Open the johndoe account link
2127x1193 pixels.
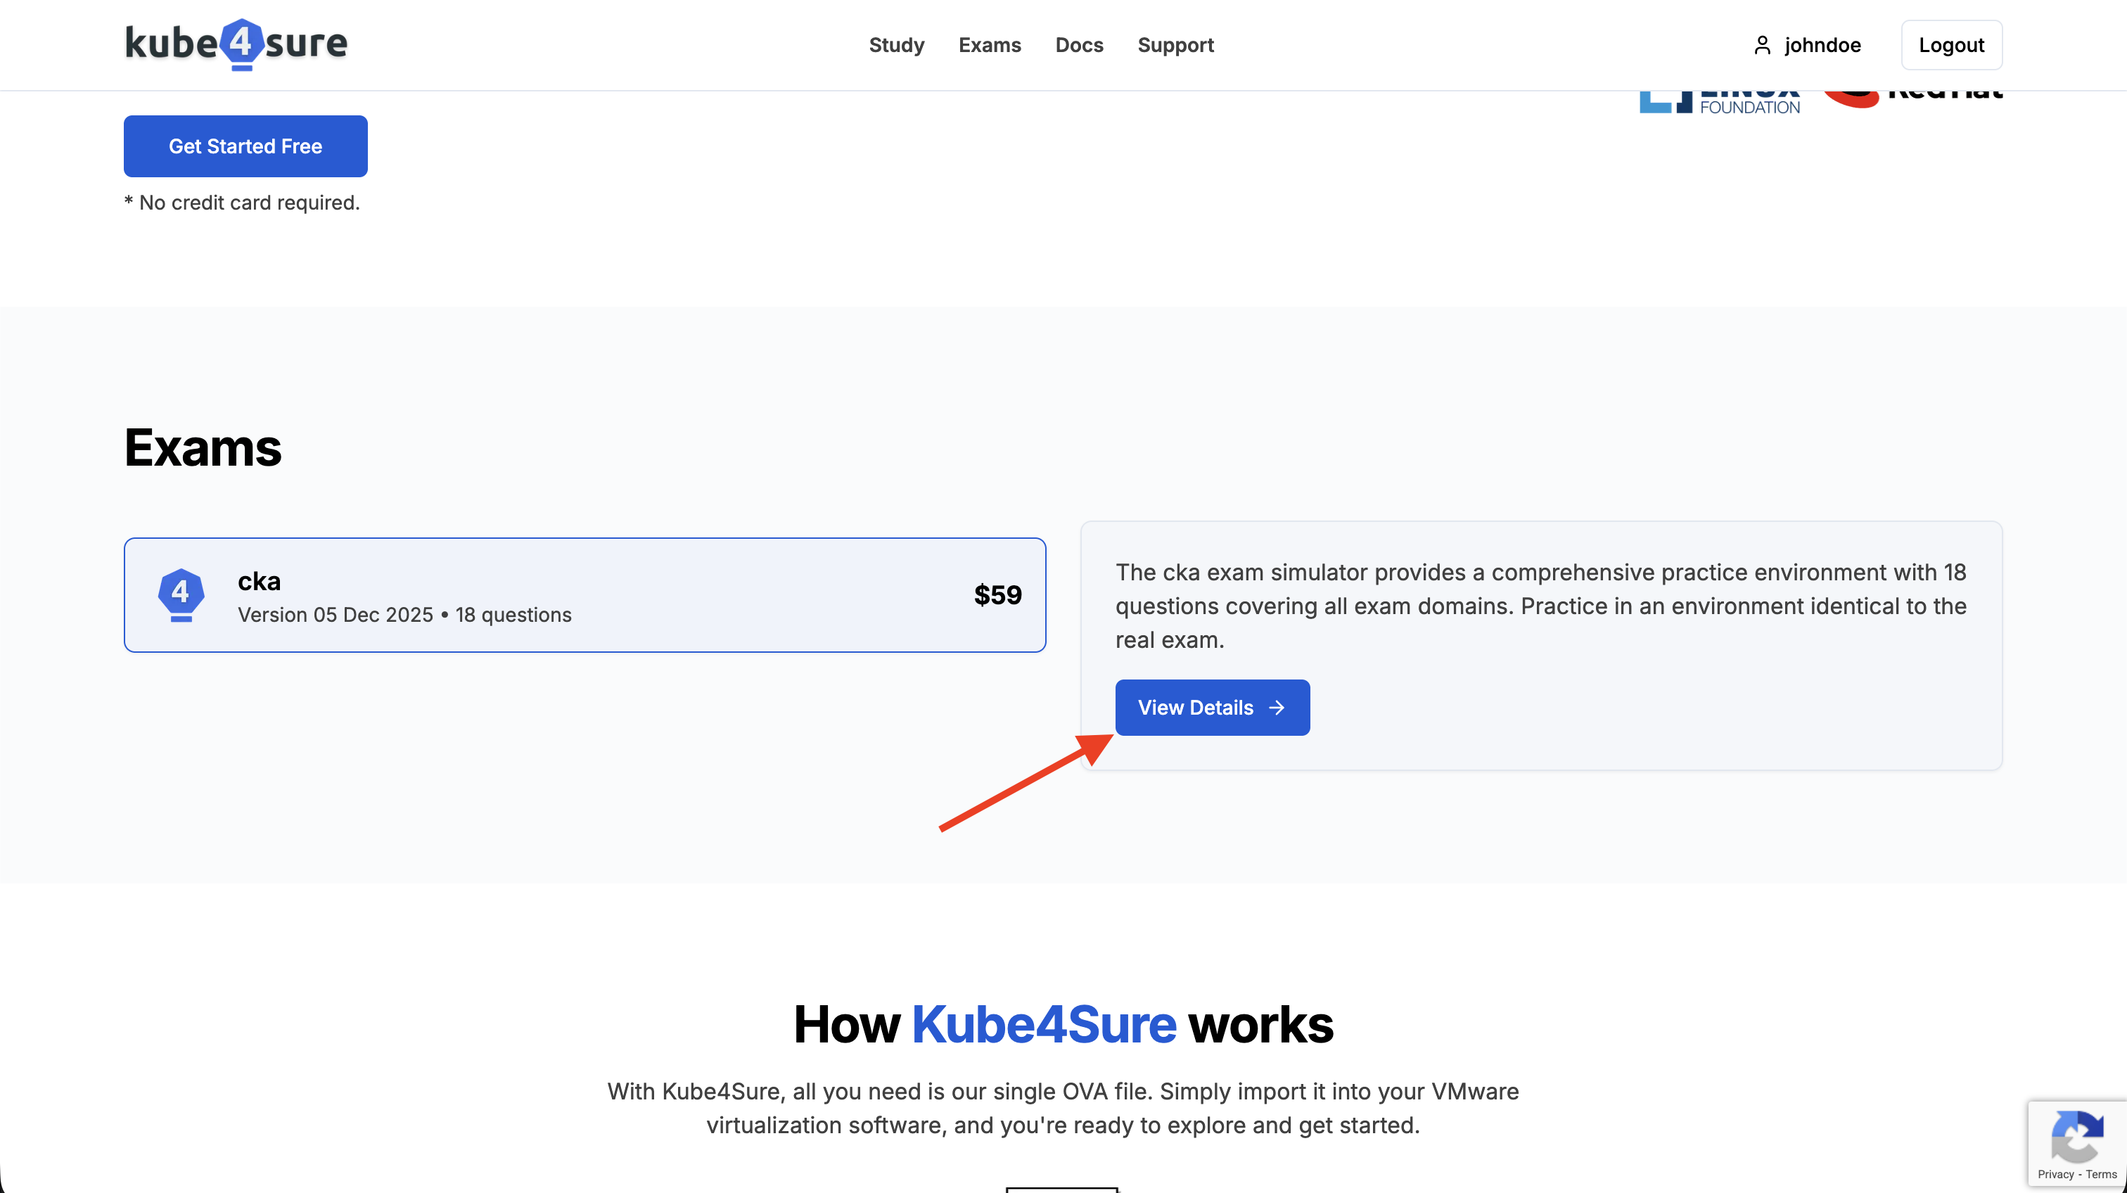pyautogui.click(x=1807, y=46)
